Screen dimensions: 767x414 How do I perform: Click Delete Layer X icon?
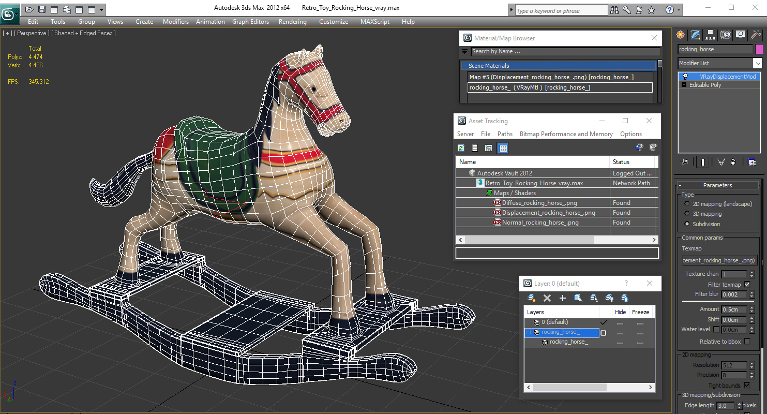547,298
